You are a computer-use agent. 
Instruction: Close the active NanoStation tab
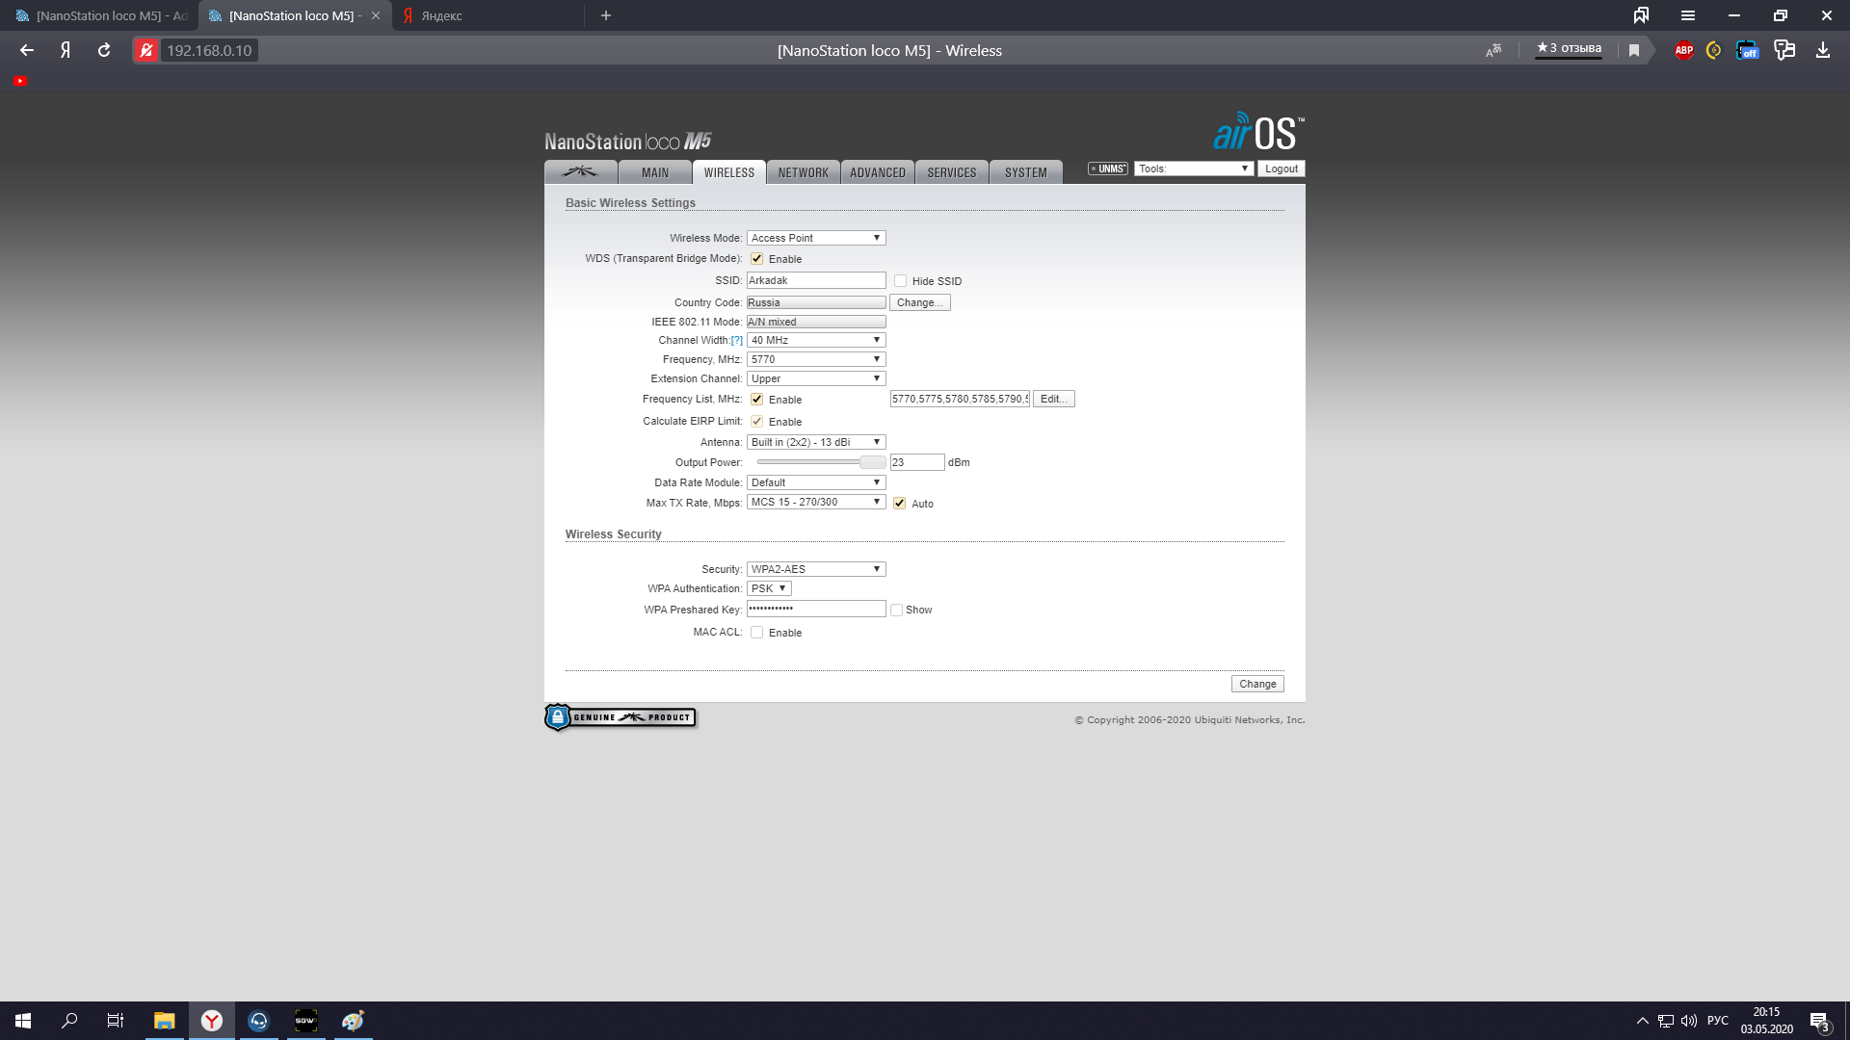click(x=376, y=15)
